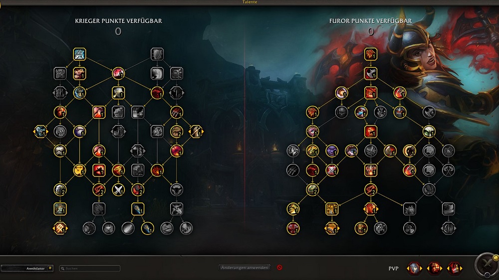Click the bull head talent in Krieger tree
The width and height of the screenshot is (499, 280).
pyautogui.click(x=176, y=190)
